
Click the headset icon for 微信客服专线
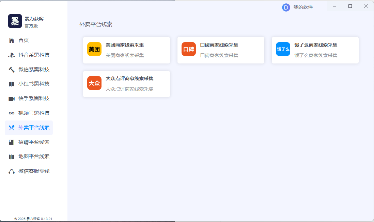point(12,171)
